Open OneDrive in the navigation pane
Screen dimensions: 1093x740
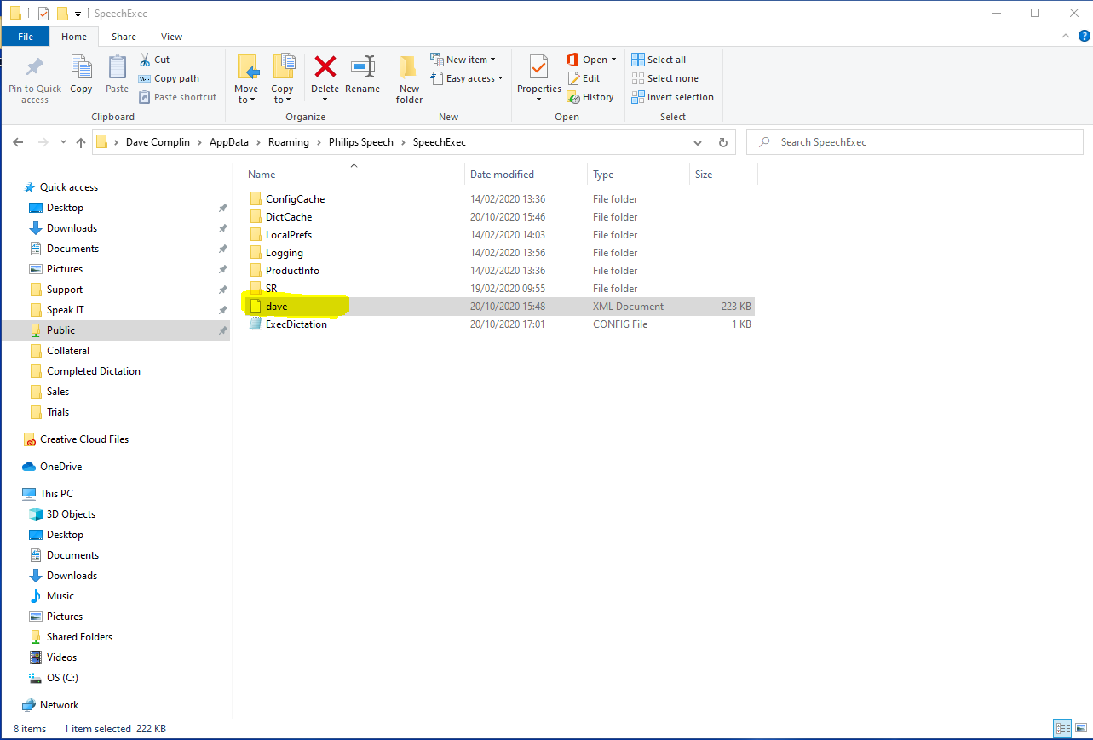[60, 467]
